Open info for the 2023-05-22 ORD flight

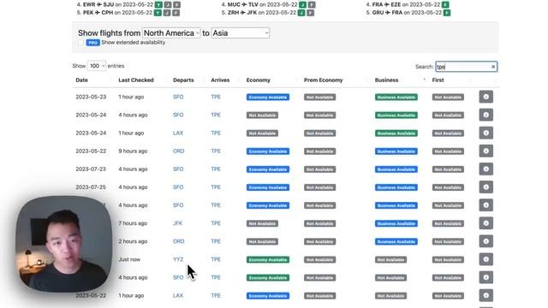coord(485,151)
